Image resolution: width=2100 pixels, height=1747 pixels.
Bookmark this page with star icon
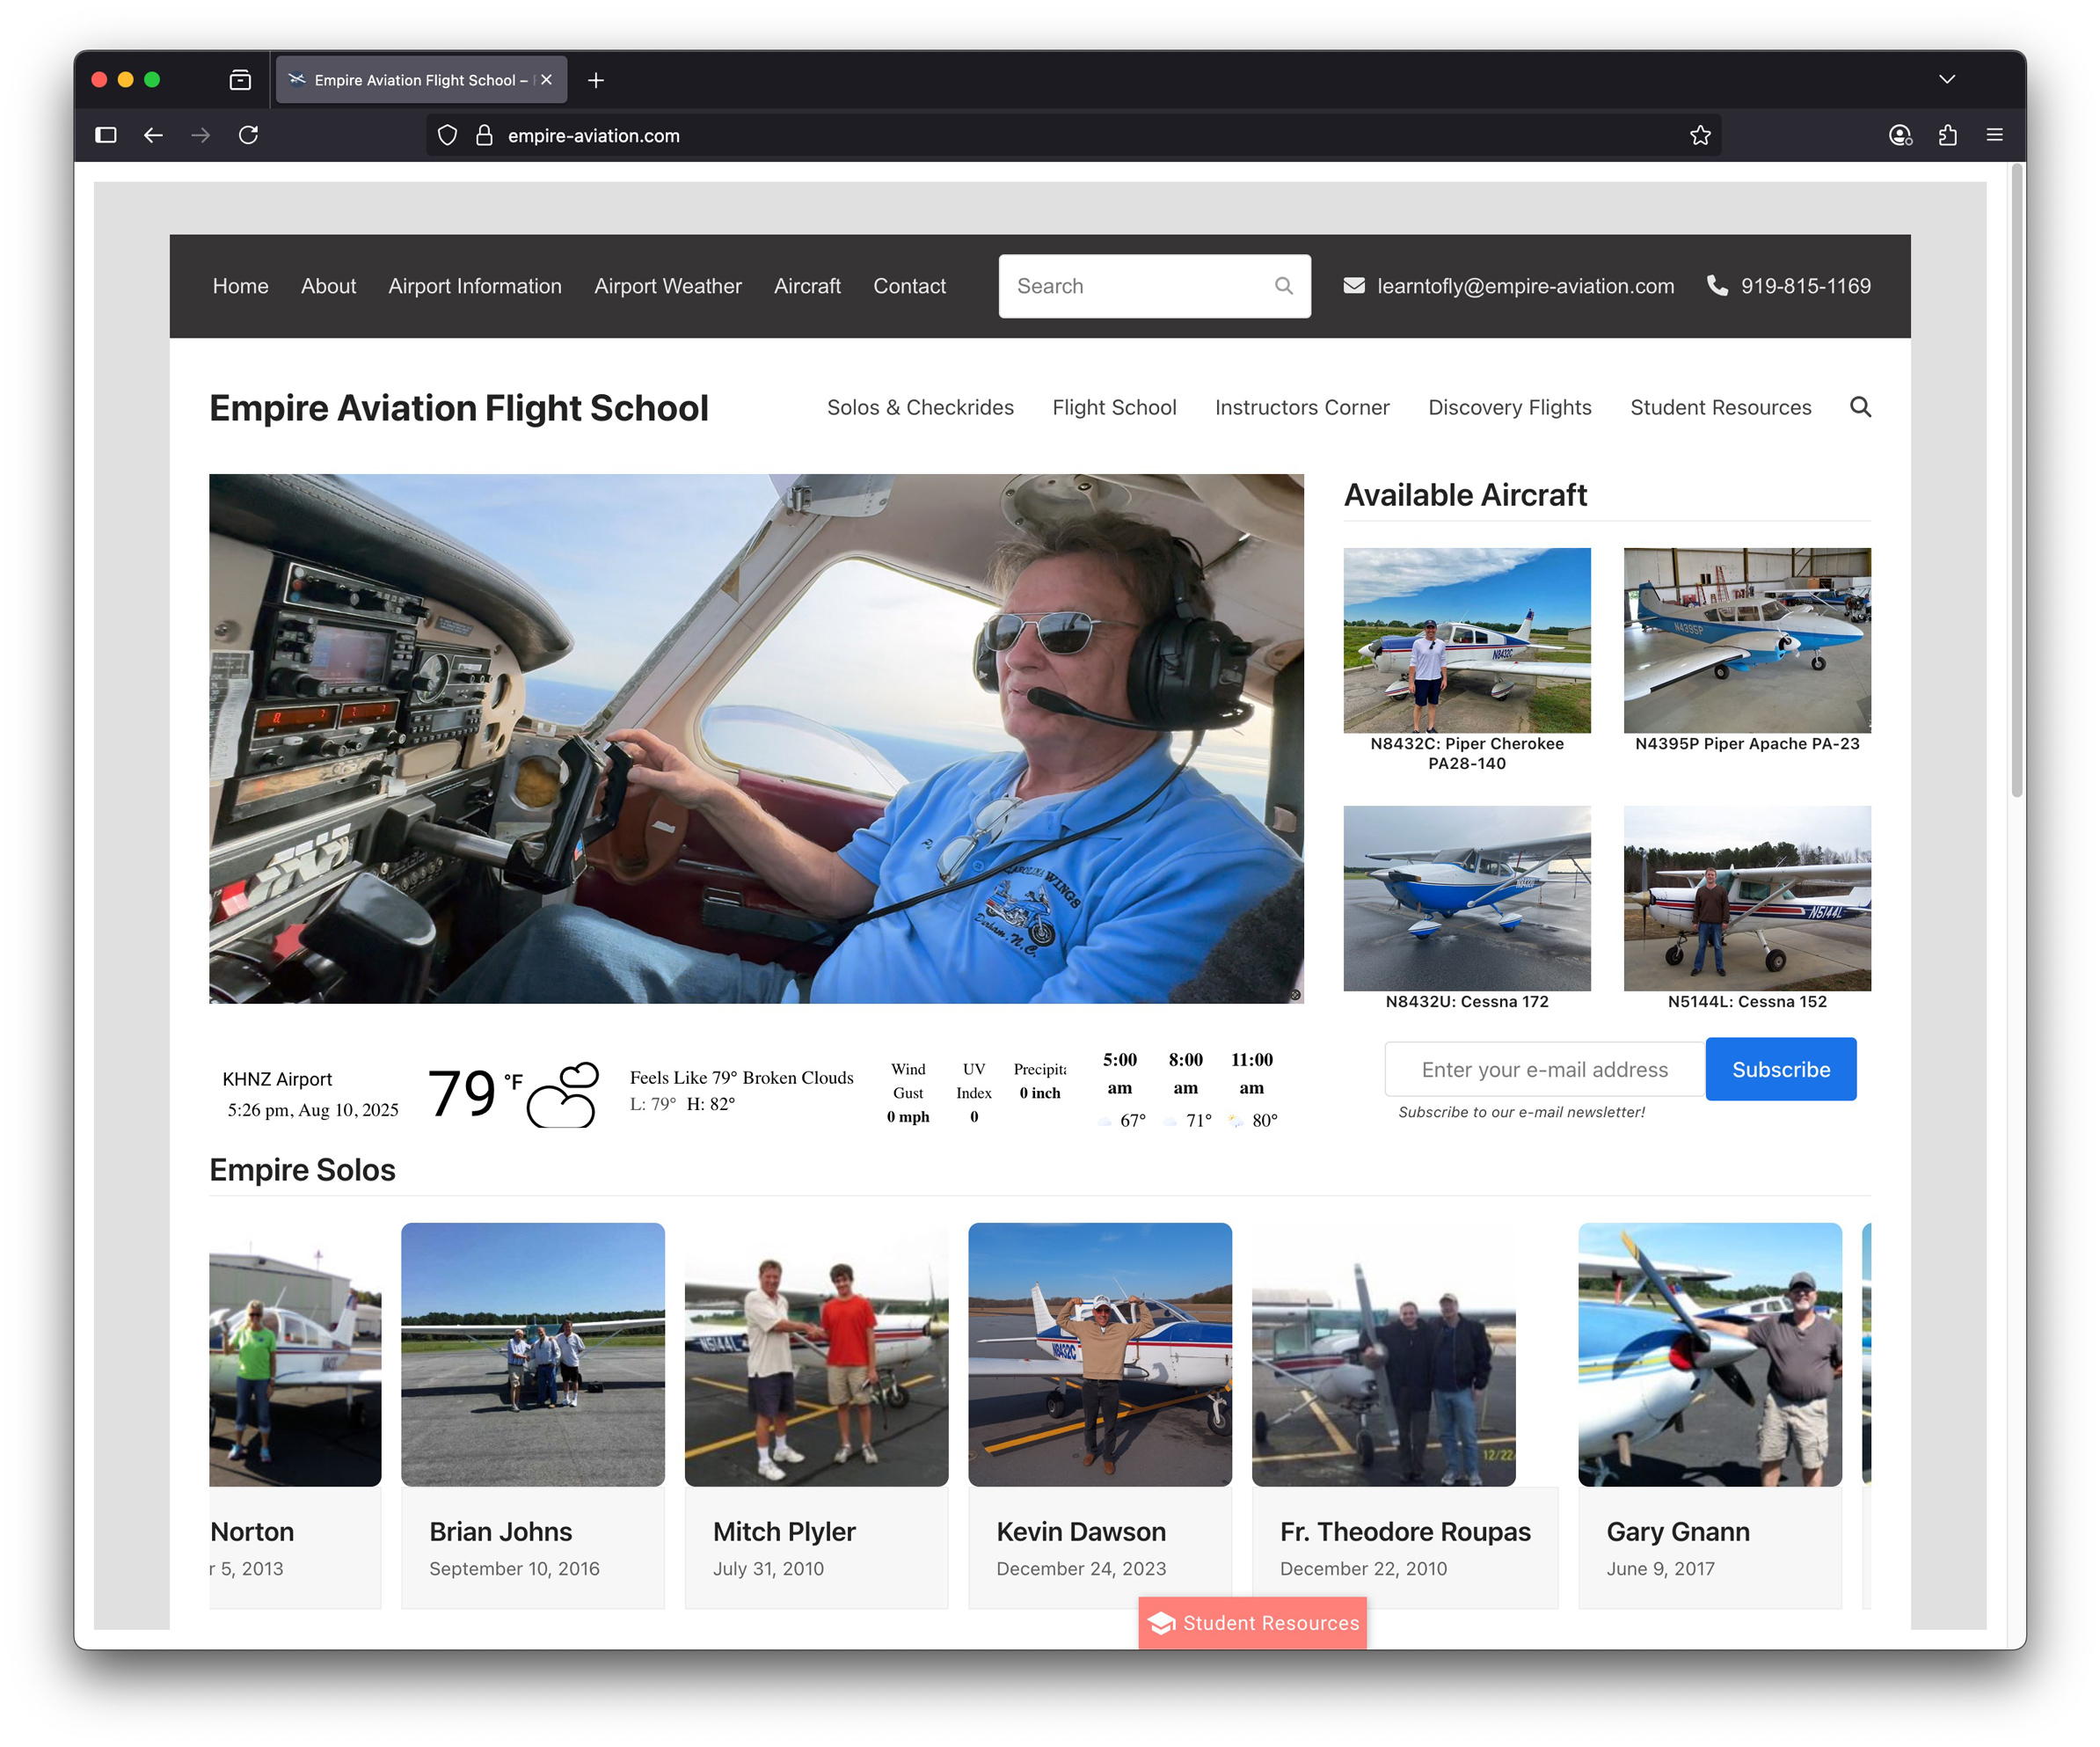coord(1700,135)
